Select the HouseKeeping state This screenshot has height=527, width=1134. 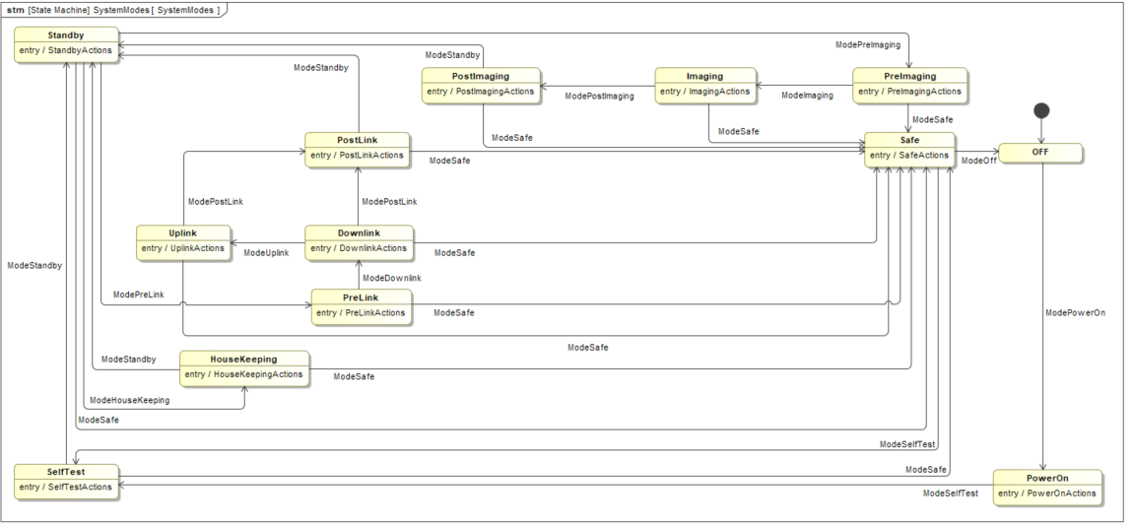tap(243, 368)
